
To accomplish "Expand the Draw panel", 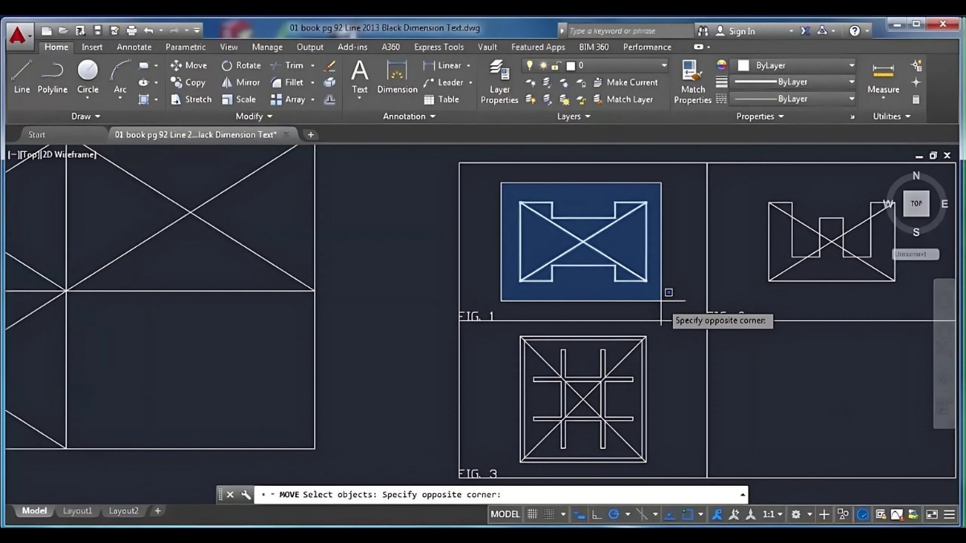I will tap(85, 116).
